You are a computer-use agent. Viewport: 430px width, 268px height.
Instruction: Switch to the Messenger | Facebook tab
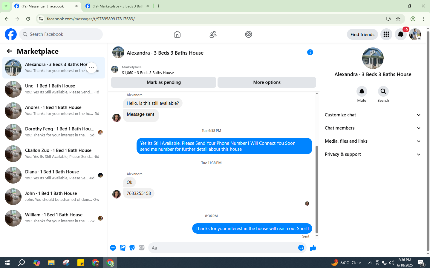point(46,6)
